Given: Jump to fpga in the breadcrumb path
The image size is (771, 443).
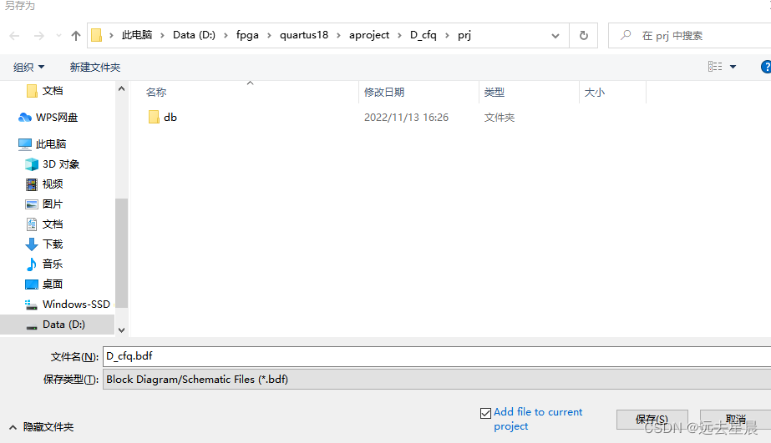Looking at the screenshot, I should [247, 35].
